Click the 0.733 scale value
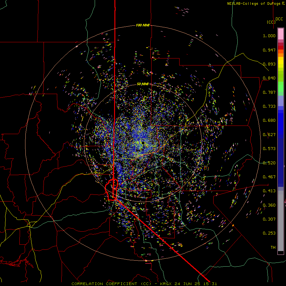 [x=269, y=106]
